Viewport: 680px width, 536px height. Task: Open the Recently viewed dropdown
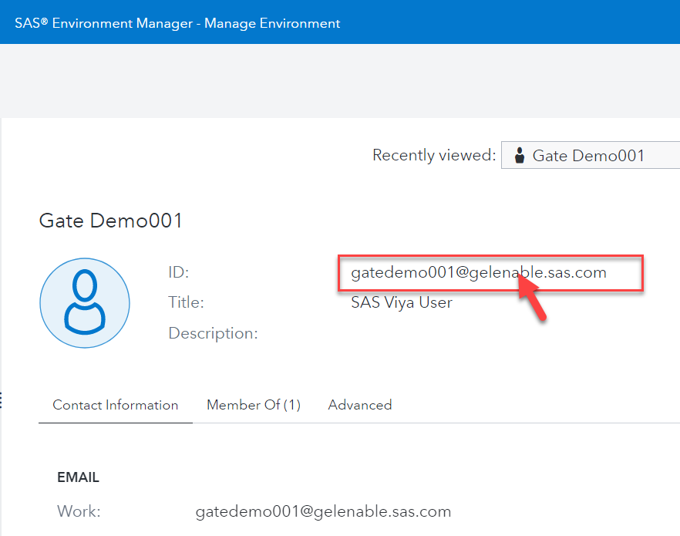click(x=590, y=155)
